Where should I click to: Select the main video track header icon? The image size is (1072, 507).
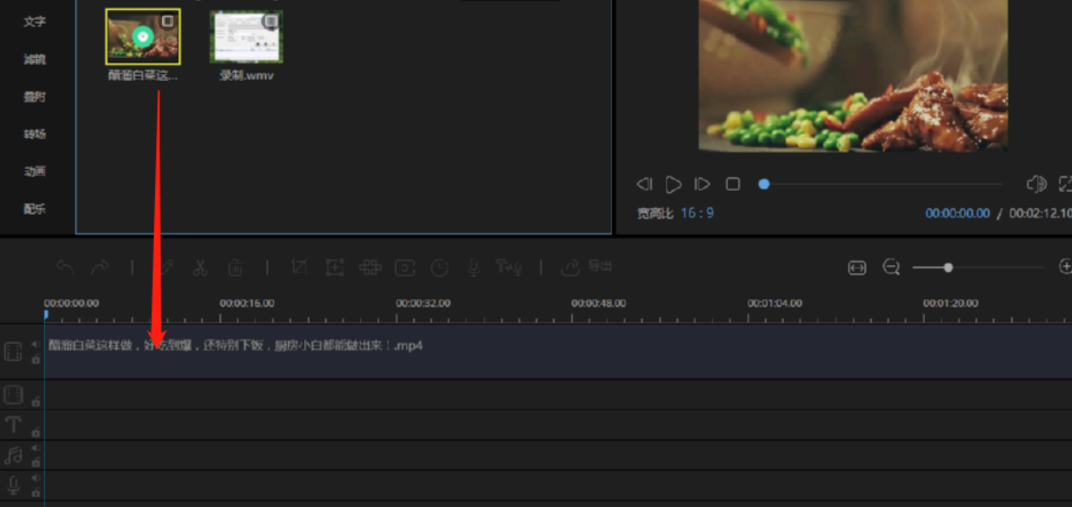(x=13, y=352)
